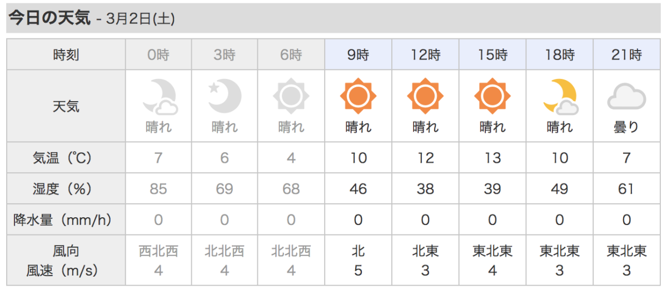Click the 13 temperature value at 15時

[x=492, y=158]
